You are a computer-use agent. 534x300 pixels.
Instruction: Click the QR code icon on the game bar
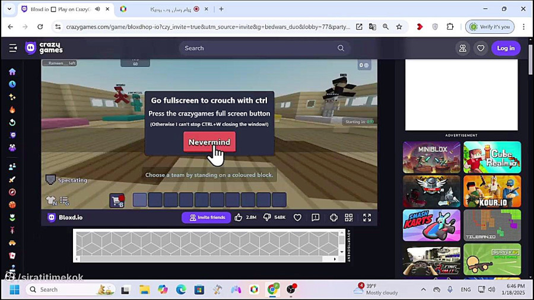pos(349,218)
